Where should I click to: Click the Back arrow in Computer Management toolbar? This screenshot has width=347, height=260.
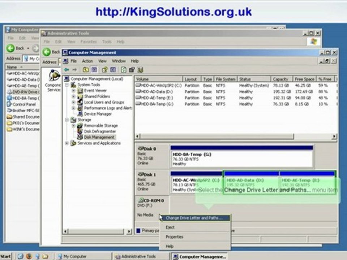pyautogui.click(x=67, y=70)
